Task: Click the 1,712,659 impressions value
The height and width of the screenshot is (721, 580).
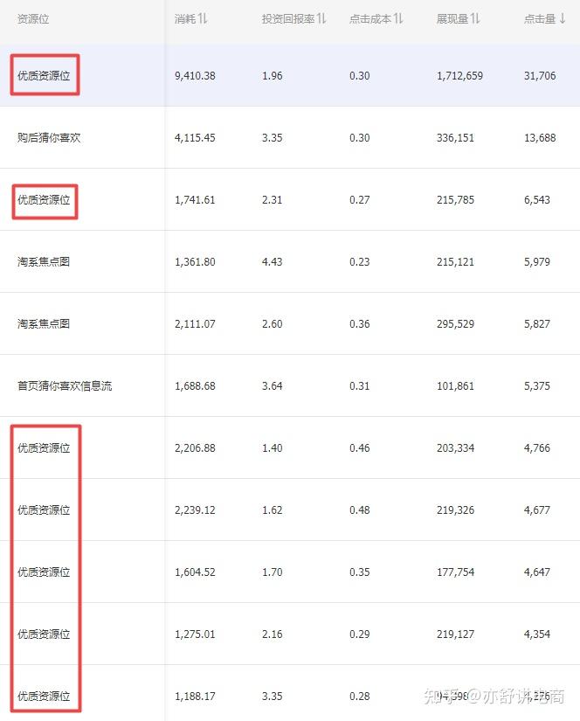Action: pos(459,76)
